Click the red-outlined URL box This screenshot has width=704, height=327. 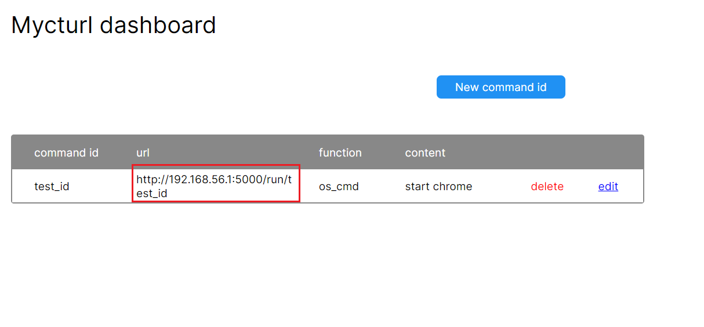point(216,183)
